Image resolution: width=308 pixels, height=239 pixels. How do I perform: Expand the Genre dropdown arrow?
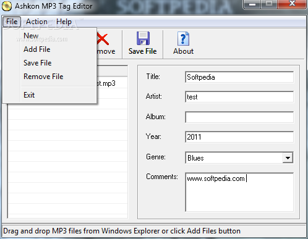(288, 158)
